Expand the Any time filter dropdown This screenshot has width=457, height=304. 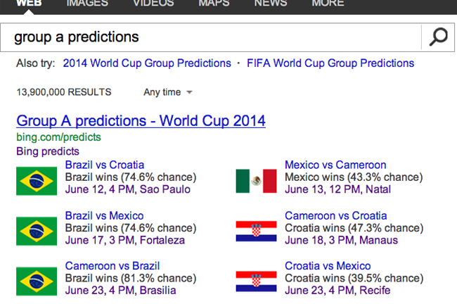tap(168, 92)
